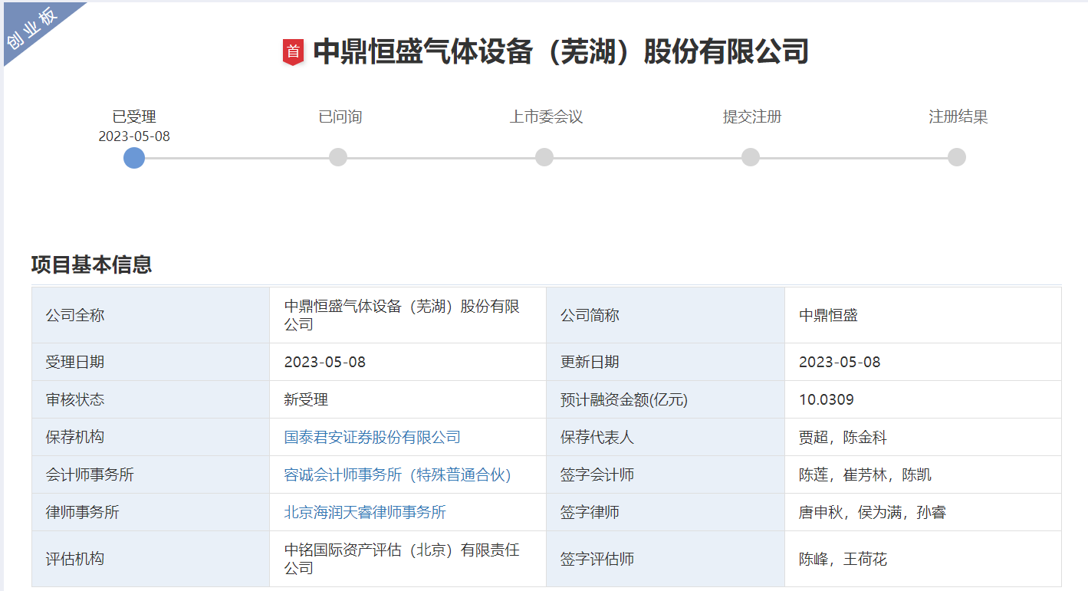Click the 律师事务所 label cell
The image size is (1088, 591).
151,512
